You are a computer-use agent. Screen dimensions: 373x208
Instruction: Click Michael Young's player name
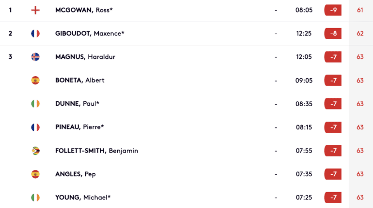point(83,197)
